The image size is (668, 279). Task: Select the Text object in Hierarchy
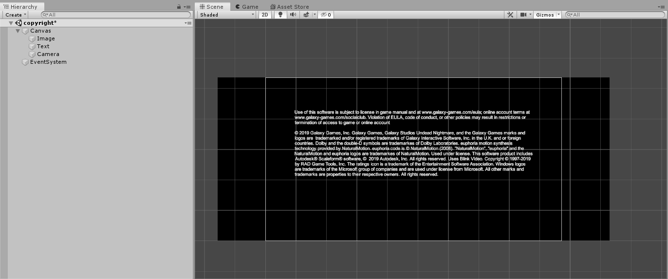[43, 46]
